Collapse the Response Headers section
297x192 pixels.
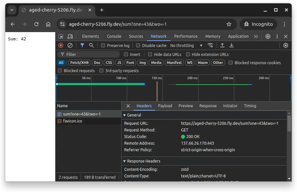[x=124, y=161]
